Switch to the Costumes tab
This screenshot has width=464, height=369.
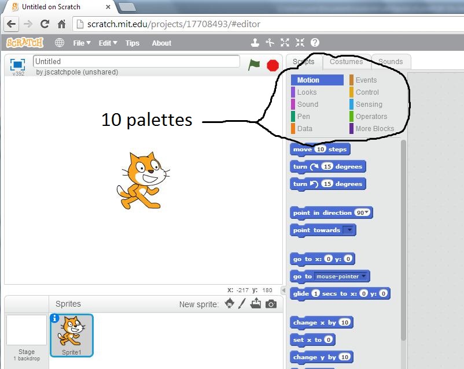click(346, 61)
